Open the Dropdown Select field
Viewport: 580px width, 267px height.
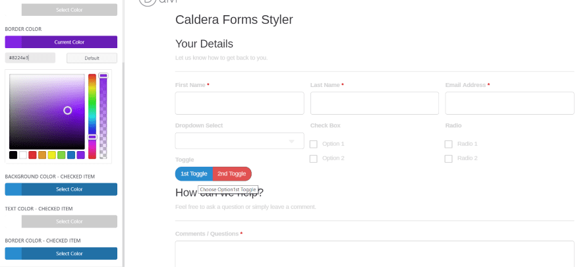tap(240, 141)
